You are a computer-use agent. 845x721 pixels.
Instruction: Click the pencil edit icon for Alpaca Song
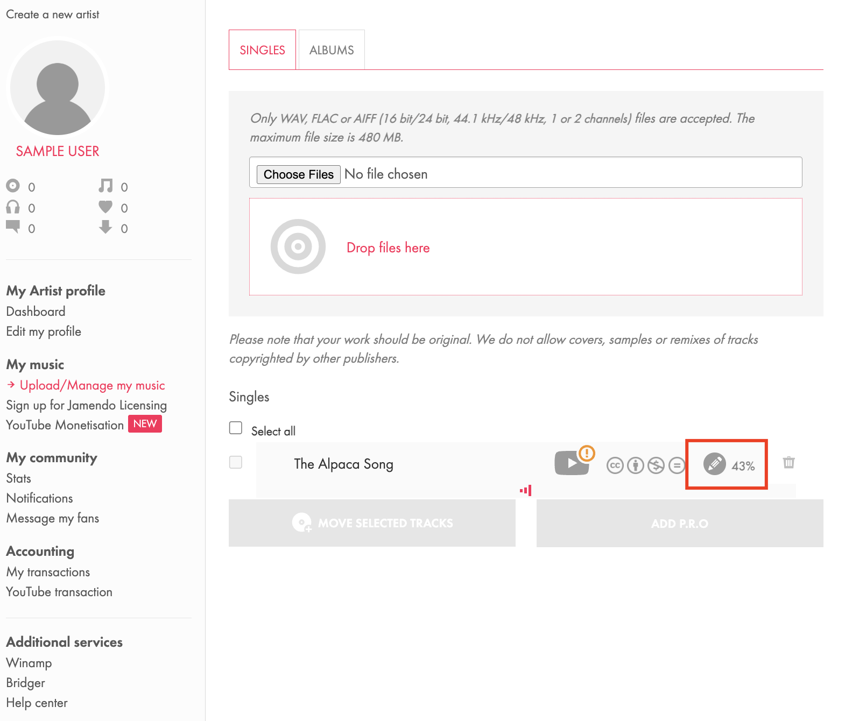coord(715,464)
